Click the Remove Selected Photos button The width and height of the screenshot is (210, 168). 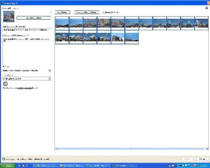(x=87, y=12)
